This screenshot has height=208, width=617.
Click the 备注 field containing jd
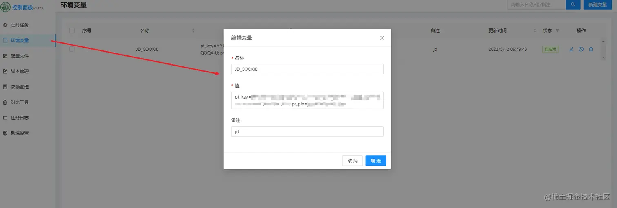click(307, 131)
